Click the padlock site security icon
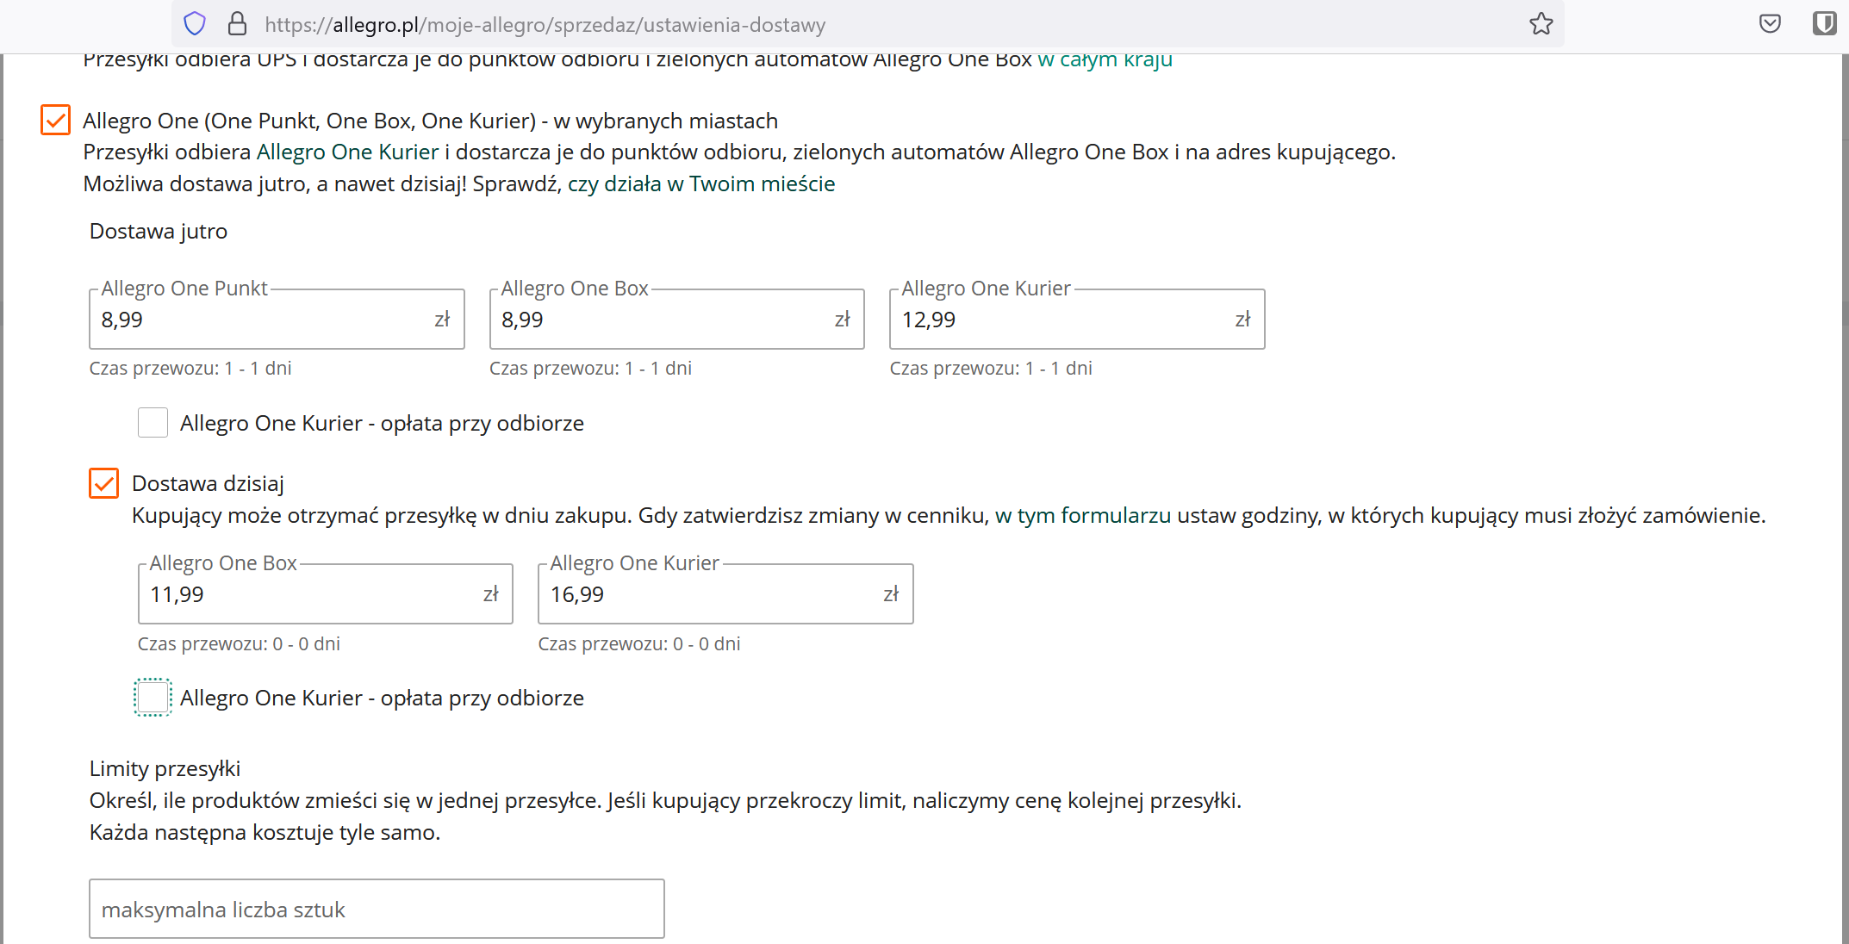1849x944 pixels. pyautogui.click(x=237, y=23)
